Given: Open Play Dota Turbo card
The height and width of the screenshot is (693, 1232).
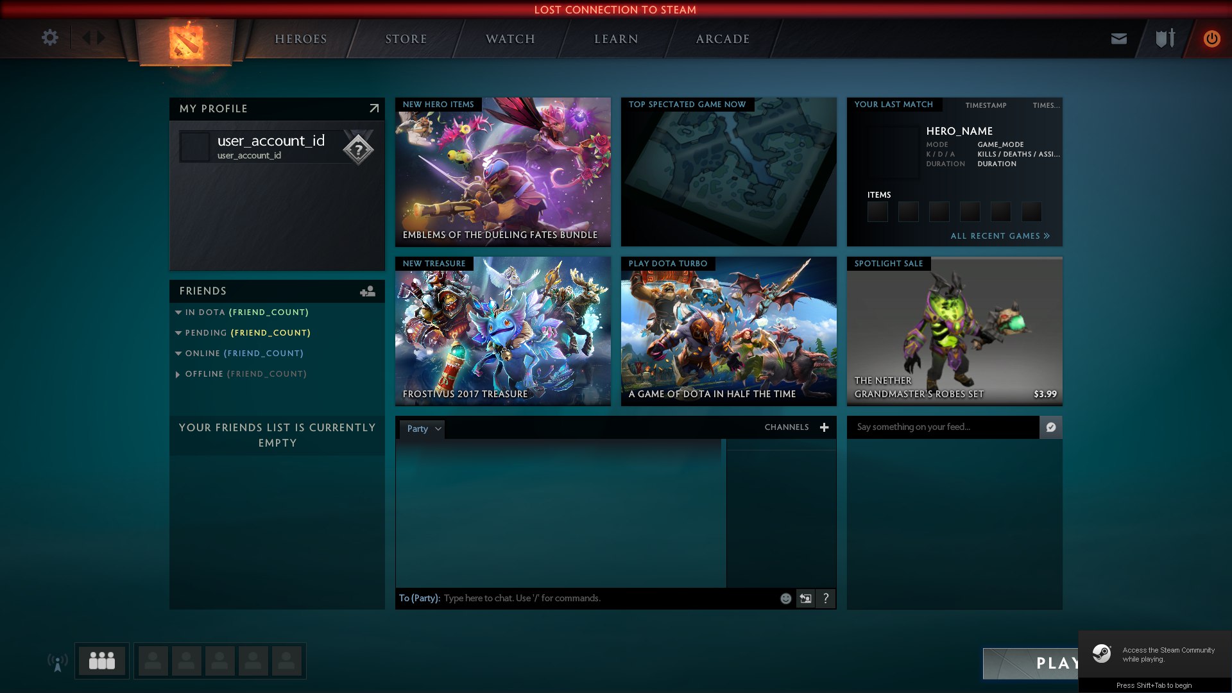Looking at the screenshot, I should 729,331.
